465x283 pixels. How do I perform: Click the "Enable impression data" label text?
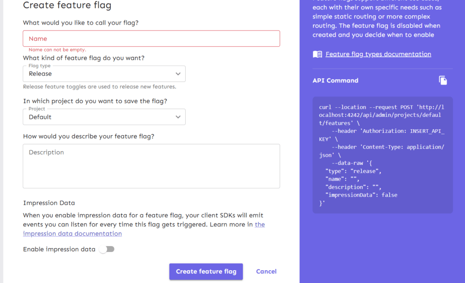pyautogui.click(x=59, y=249)
